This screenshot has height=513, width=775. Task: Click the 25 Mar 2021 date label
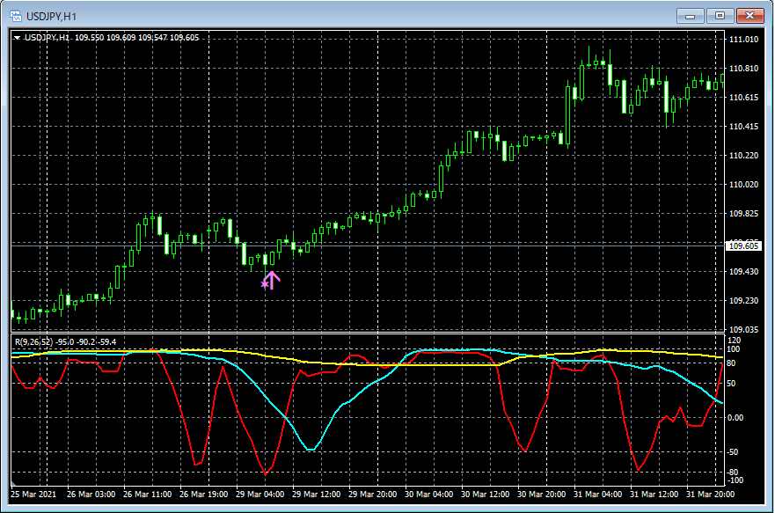click(33, 495)
